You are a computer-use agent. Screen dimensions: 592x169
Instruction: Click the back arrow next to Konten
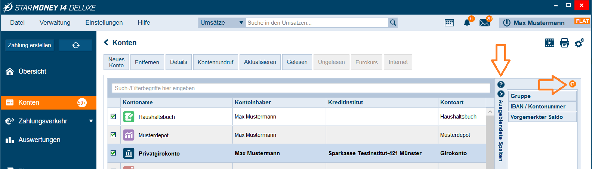[106, 43]
